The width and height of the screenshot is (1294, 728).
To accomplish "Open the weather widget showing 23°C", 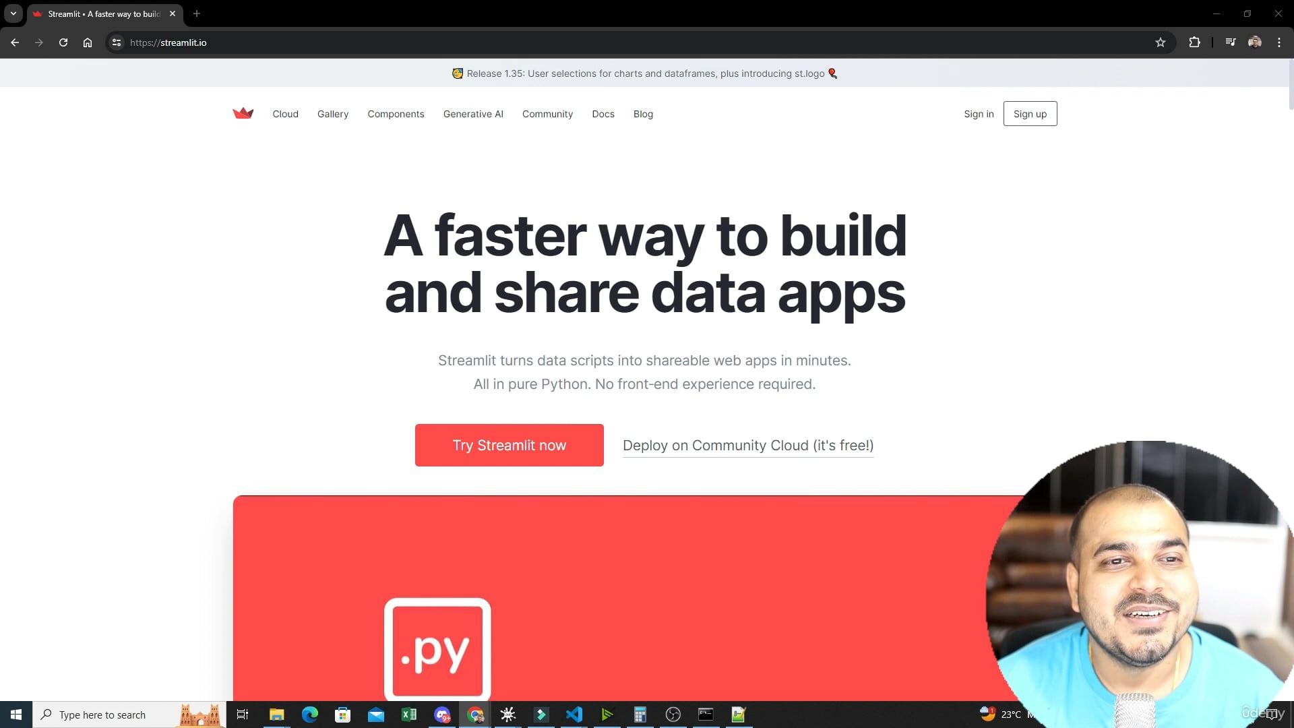I will (1001, 715).
